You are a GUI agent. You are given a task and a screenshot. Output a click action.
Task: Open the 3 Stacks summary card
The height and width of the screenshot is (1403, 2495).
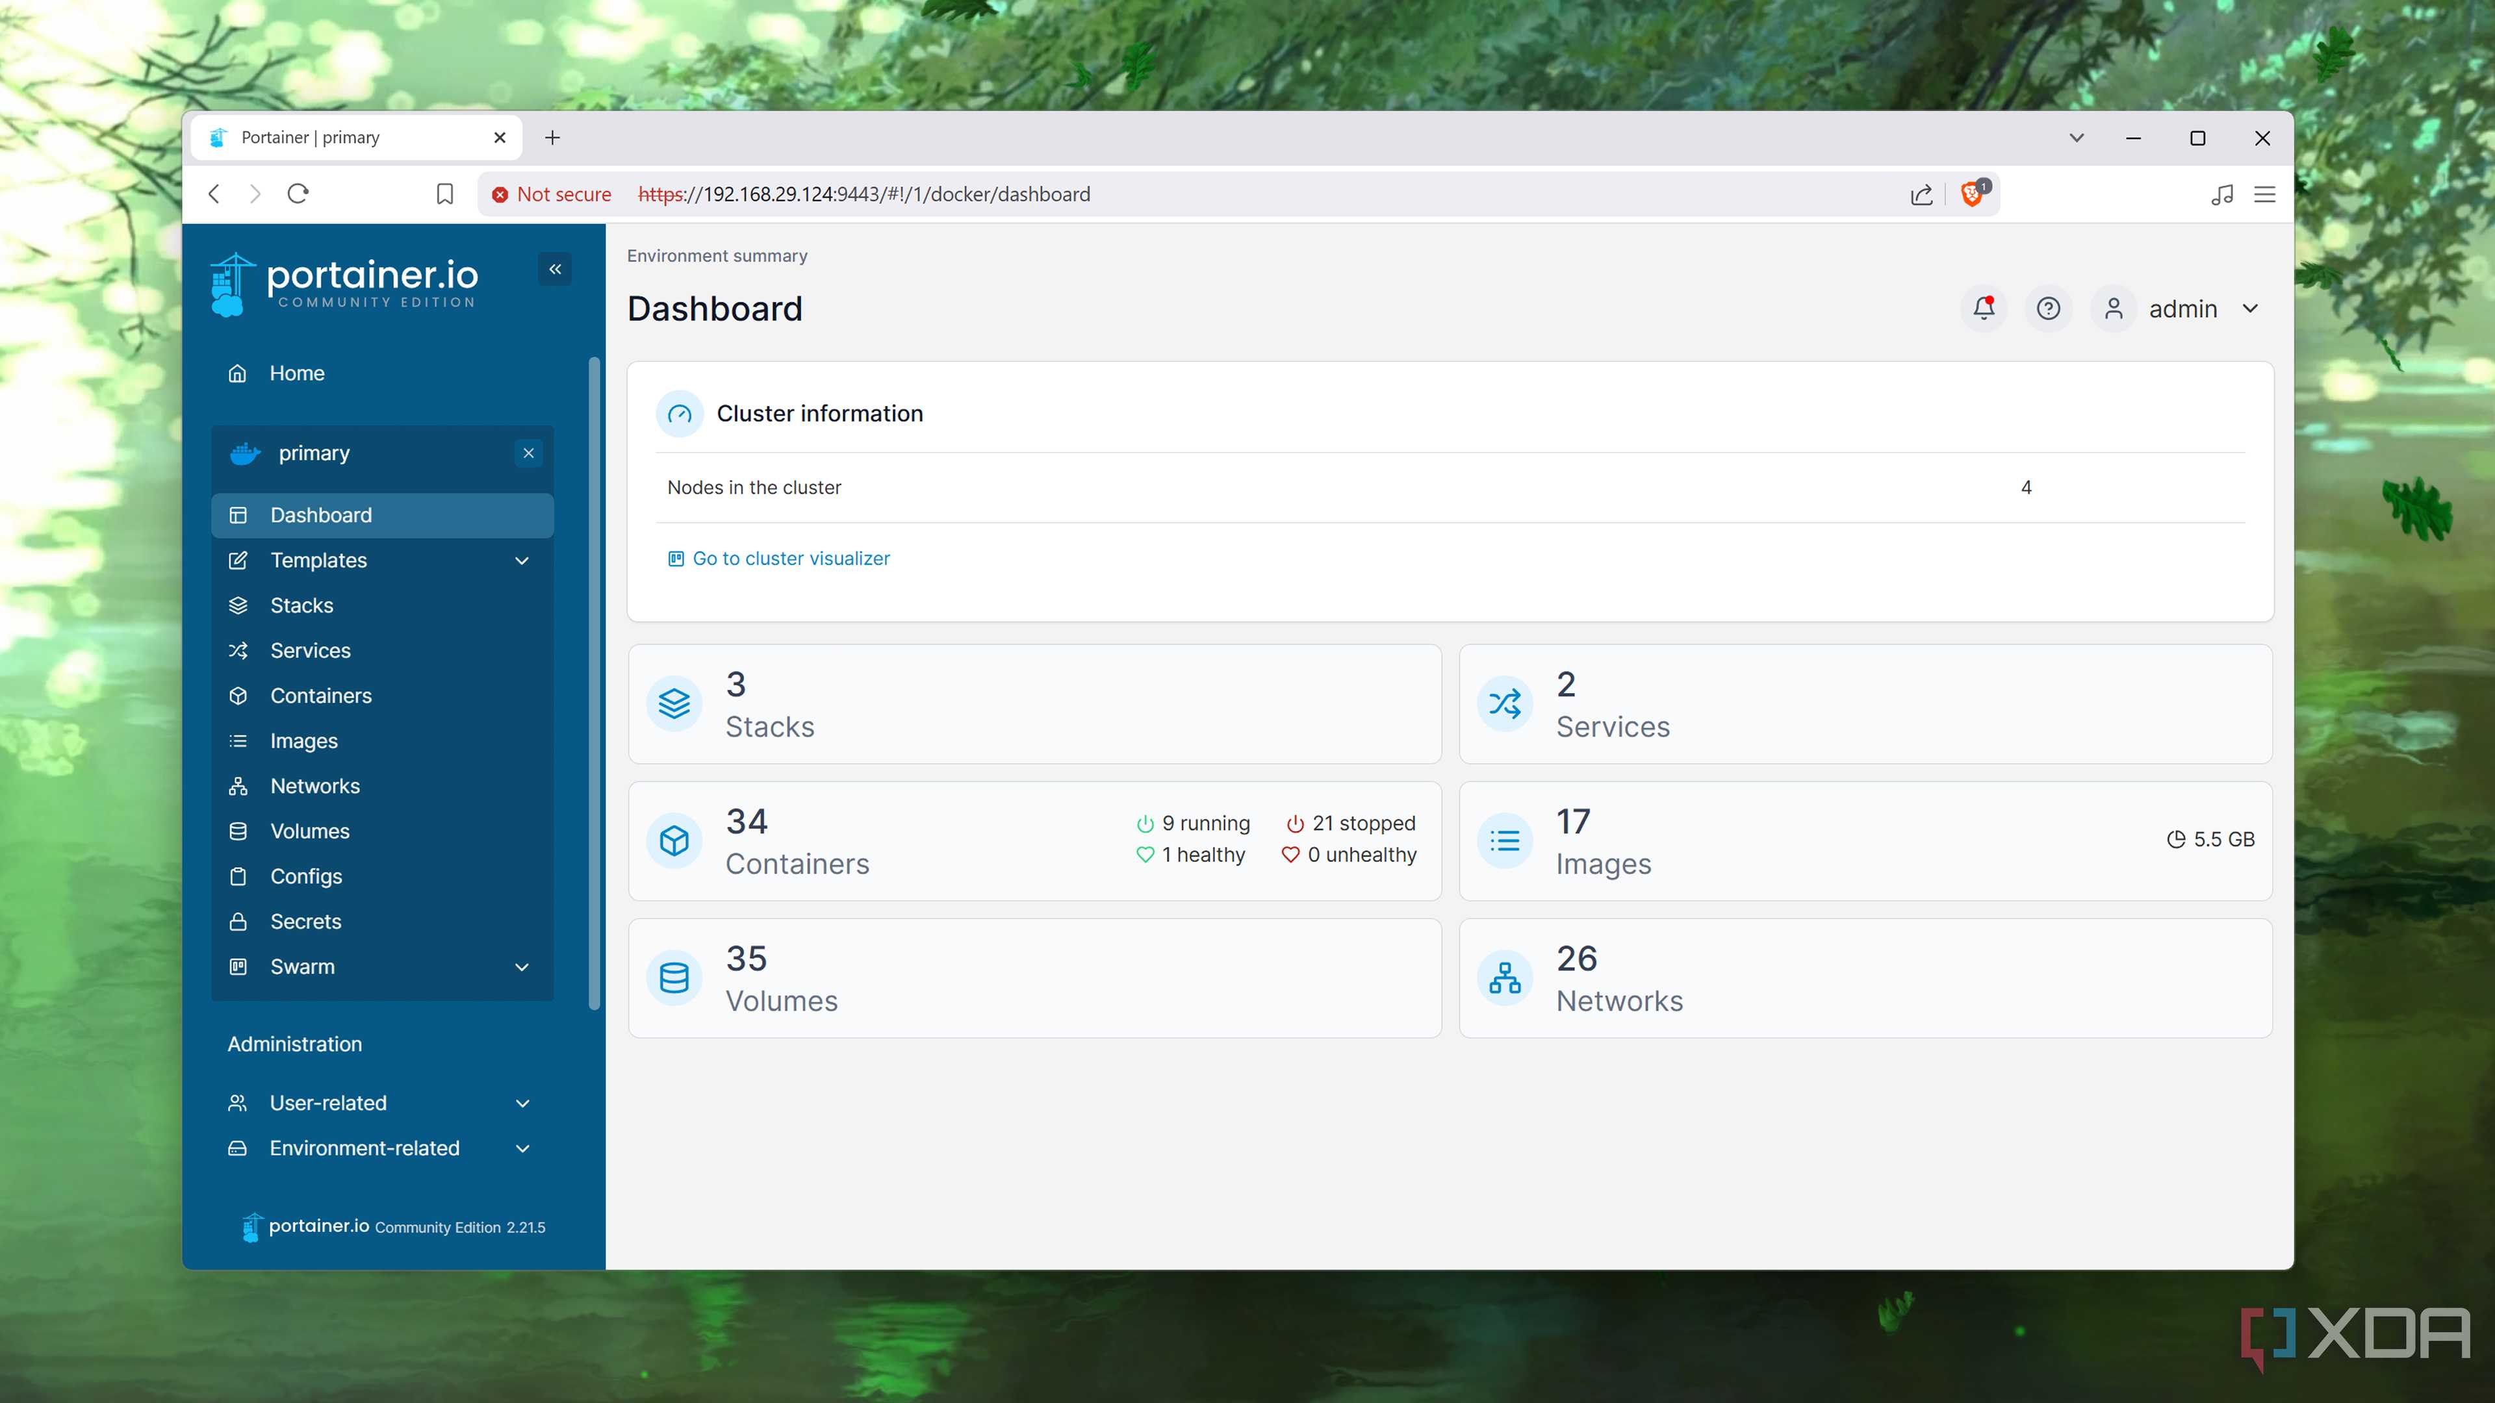click(x=1034, y=704)
